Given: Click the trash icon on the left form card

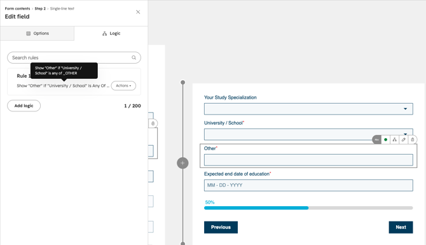Looking at the screenshot, I should coord(153,123).
